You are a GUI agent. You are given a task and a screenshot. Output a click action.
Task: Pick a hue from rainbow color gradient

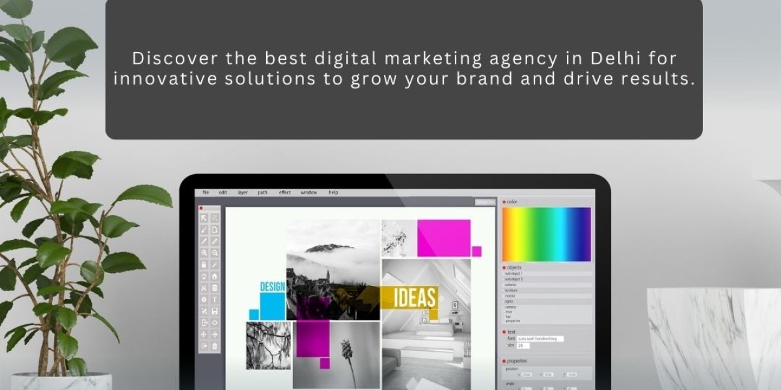coord(547,234)
